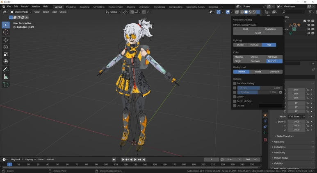Enable Backface Culling checkbox
This screenshot has height=173, width=317.
[x=235, y=83]
